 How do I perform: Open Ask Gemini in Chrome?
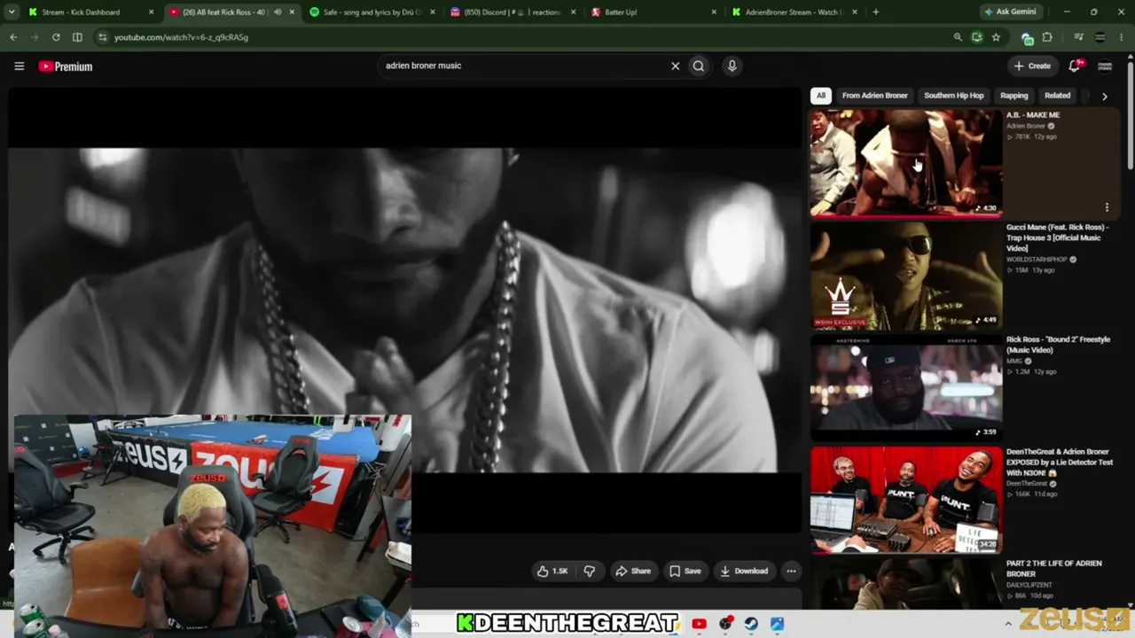1011,12
